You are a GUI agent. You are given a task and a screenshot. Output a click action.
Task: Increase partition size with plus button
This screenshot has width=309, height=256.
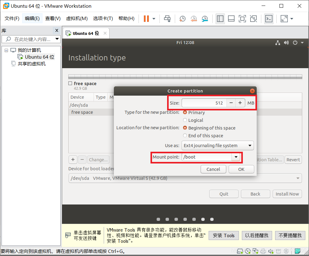pyautogui.click(x=240, y=103)
